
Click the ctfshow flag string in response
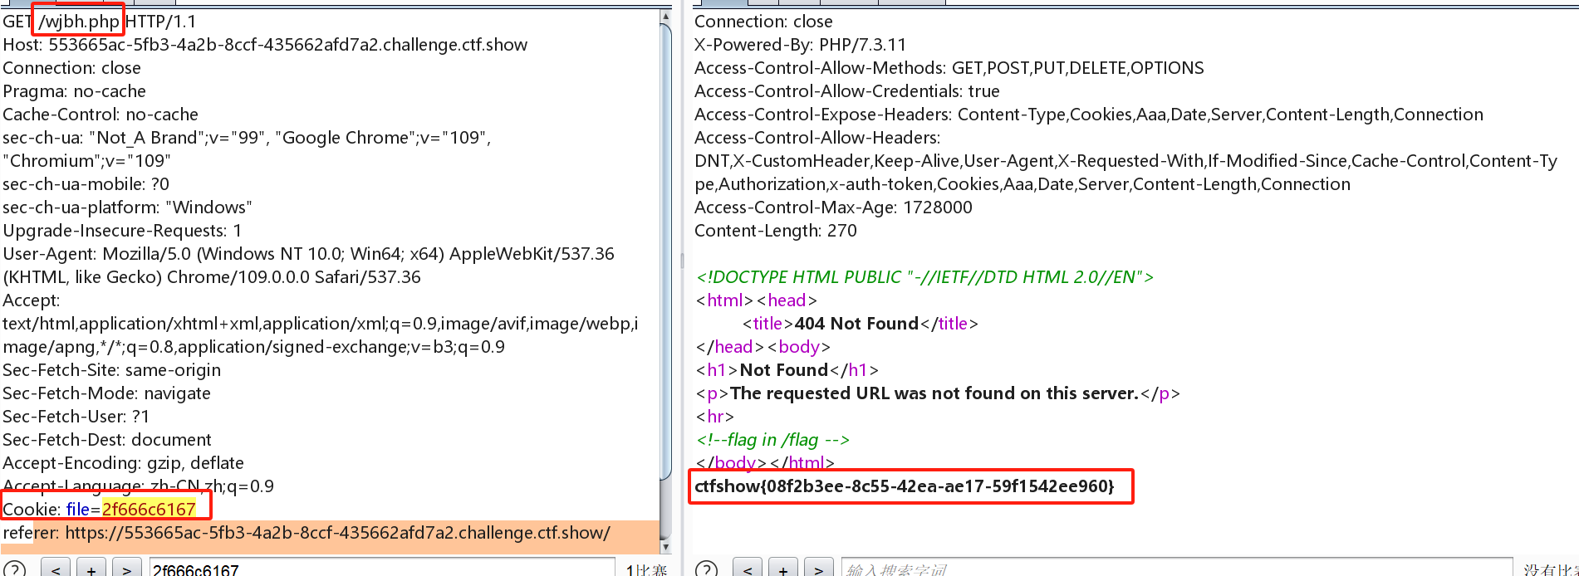coord(904,486)
